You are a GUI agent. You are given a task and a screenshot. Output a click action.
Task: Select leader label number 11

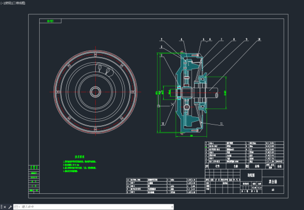(222, 123)
